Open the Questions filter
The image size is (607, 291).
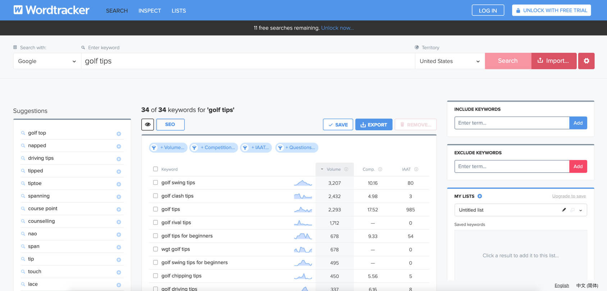tap(297, 147)
